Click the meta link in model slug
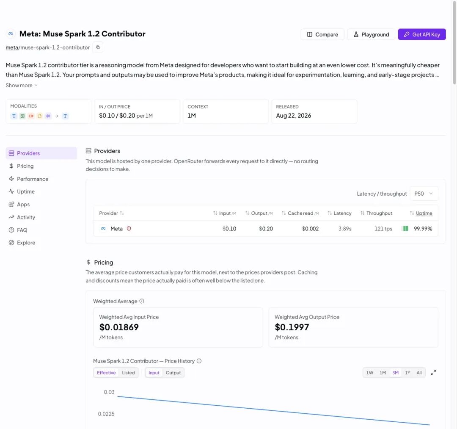457x429 pixels. 12,47
